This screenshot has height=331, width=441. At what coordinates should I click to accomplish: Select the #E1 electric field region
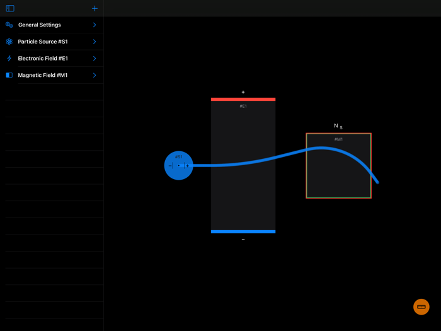243,165
